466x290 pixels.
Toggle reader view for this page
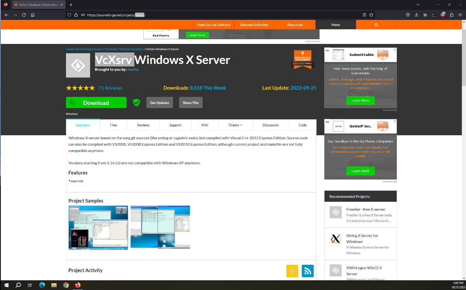[364, 15]
